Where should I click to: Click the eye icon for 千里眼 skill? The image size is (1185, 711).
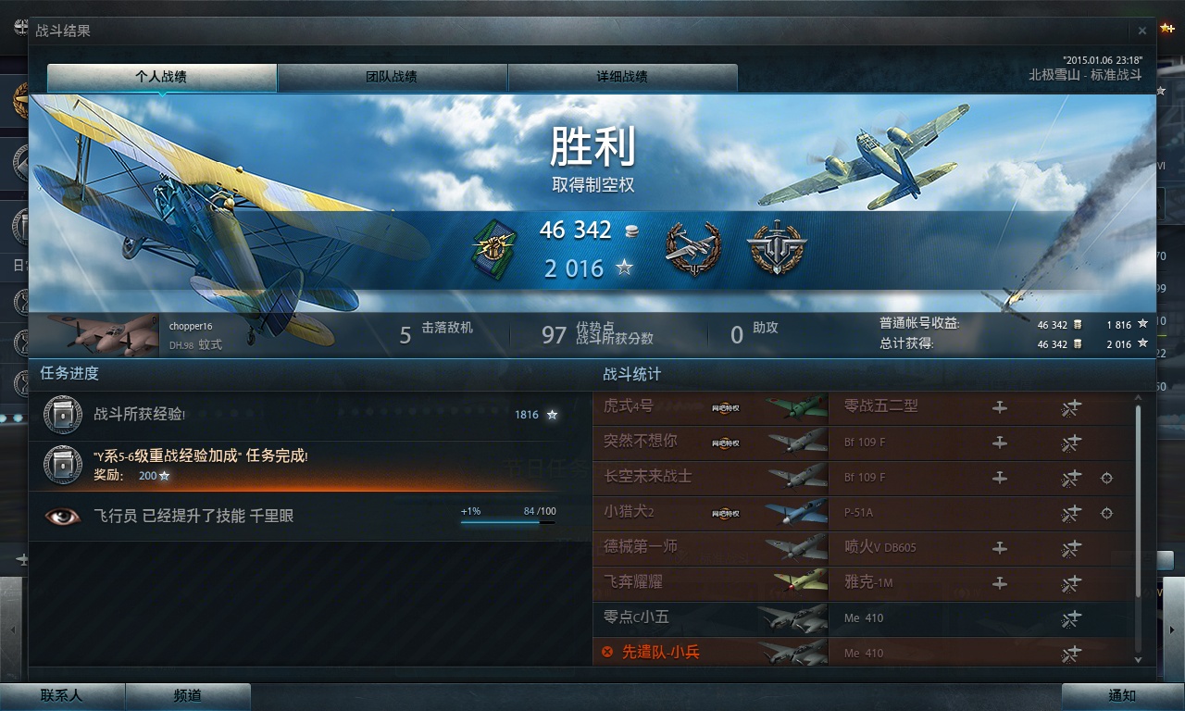point(62,516)
